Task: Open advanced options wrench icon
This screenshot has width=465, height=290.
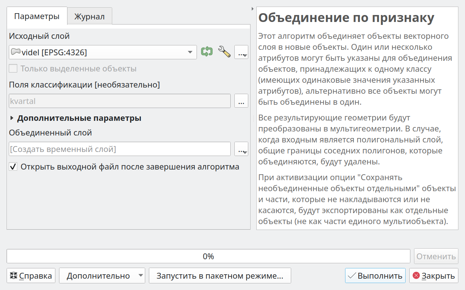Action: pyautogui.click(x=224, y=52)
